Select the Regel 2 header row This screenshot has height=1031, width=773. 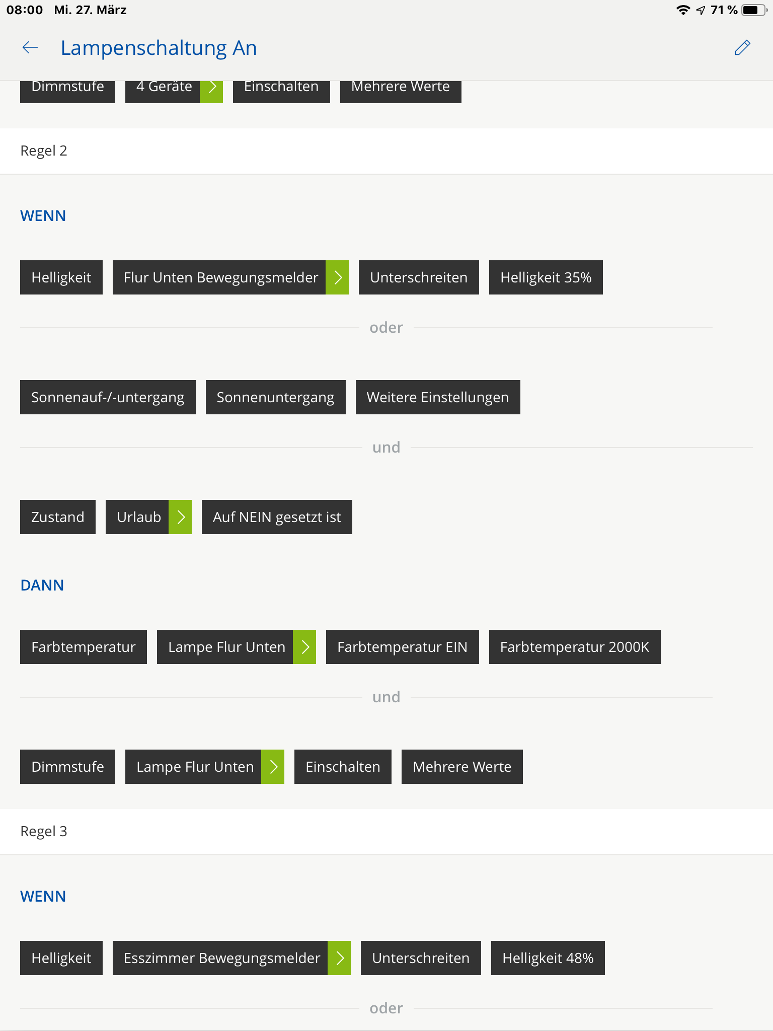pos(386,151)
